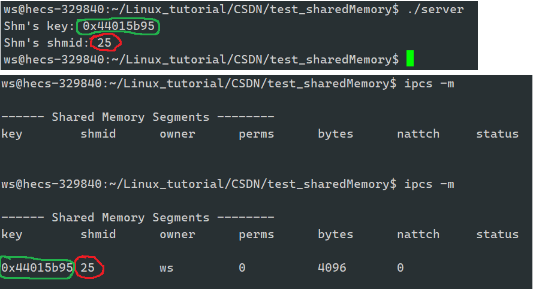Click the shmid value 25 in server output

pyautogui.click(x=104, y=43)
